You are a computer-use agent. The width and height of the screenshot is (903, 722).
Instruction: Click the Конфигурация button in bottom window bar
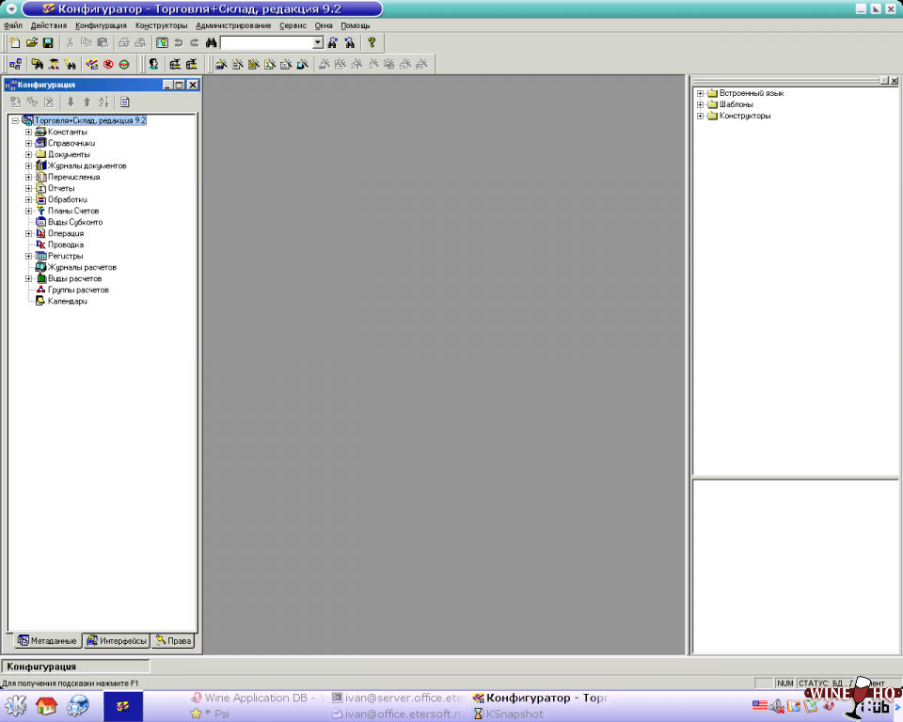click(x=75, y=667)
